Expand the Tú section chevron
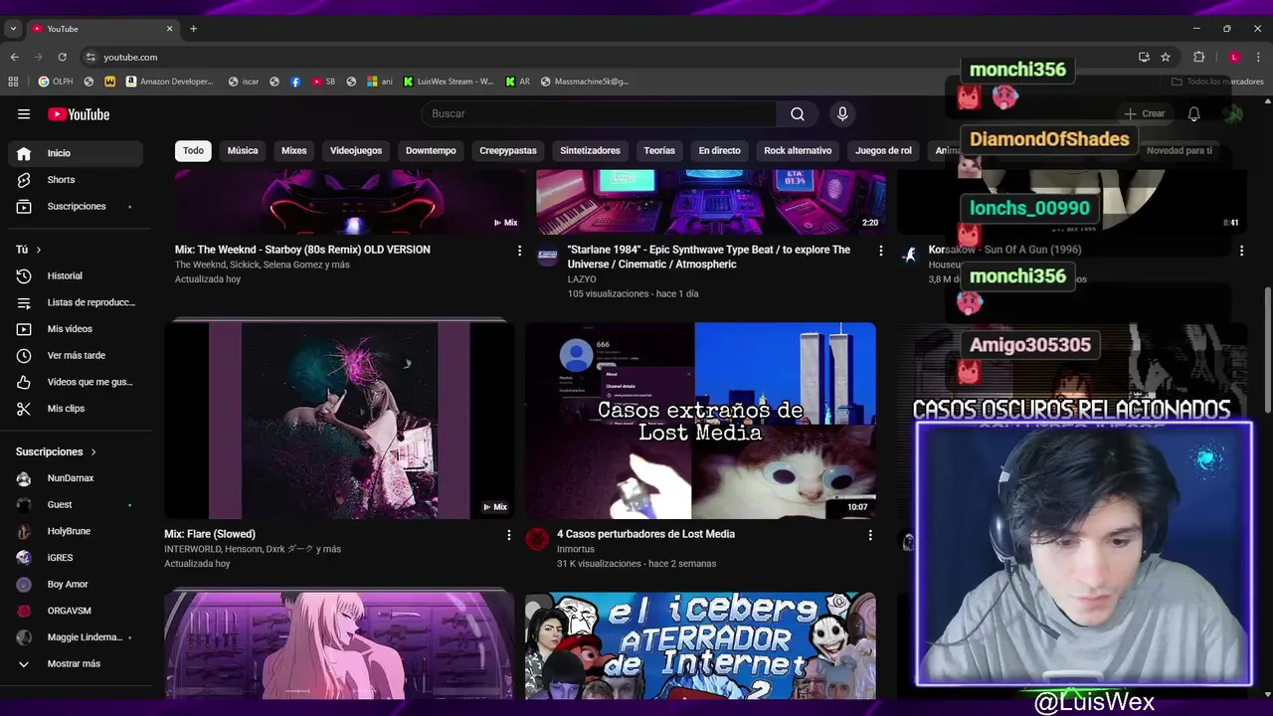The width and height of the screenshot is (1273, 716). point(39,250)
